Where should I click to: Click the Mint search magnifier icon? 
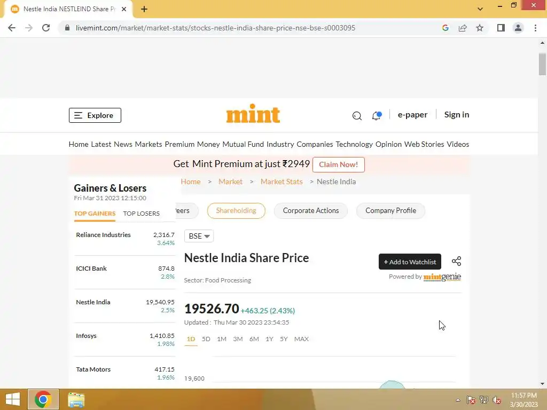coord(357,115)
